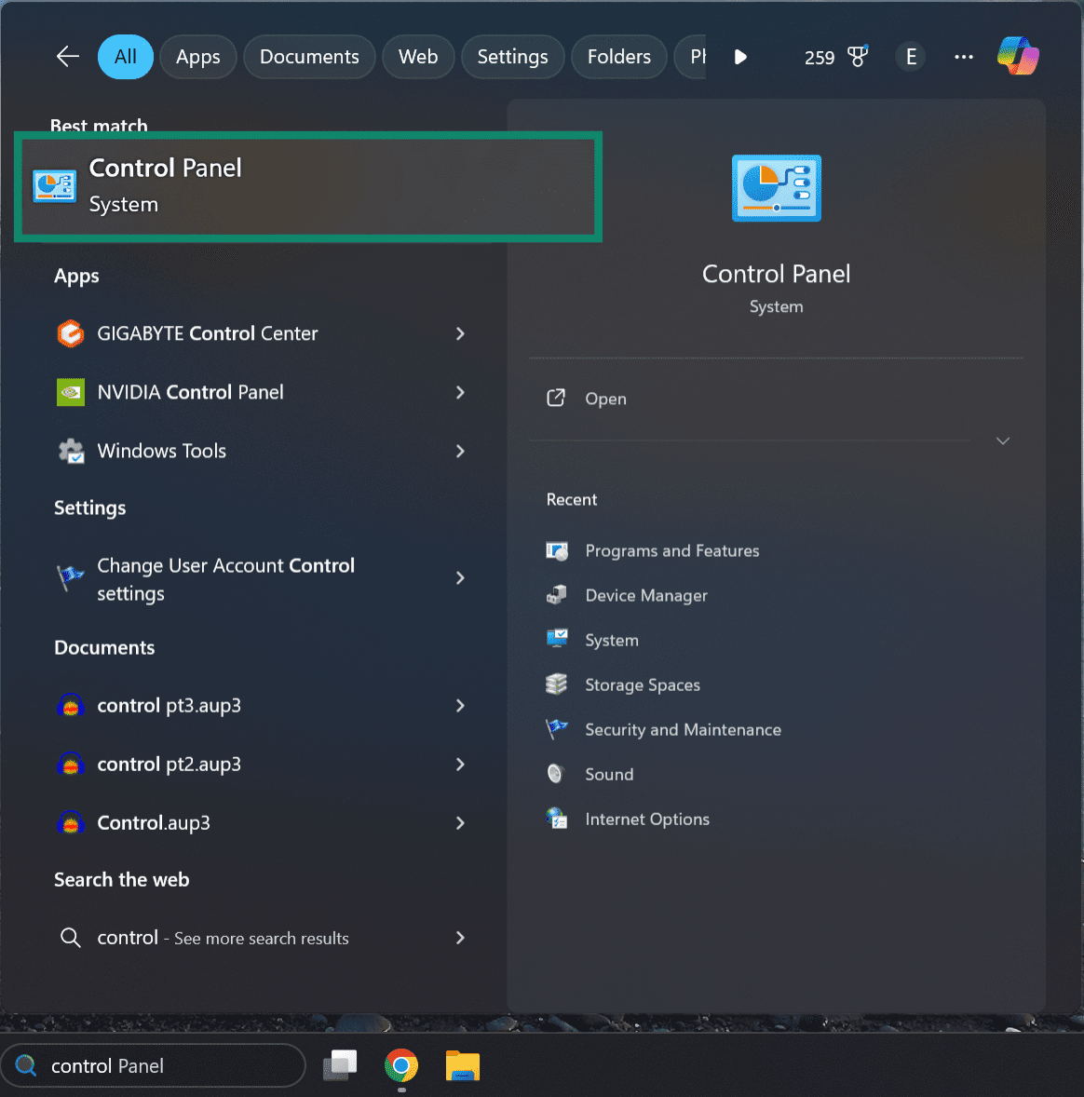1084x1097 pixels.
Task: Open GIGABYTE Control Center
Action: [207, 333]
